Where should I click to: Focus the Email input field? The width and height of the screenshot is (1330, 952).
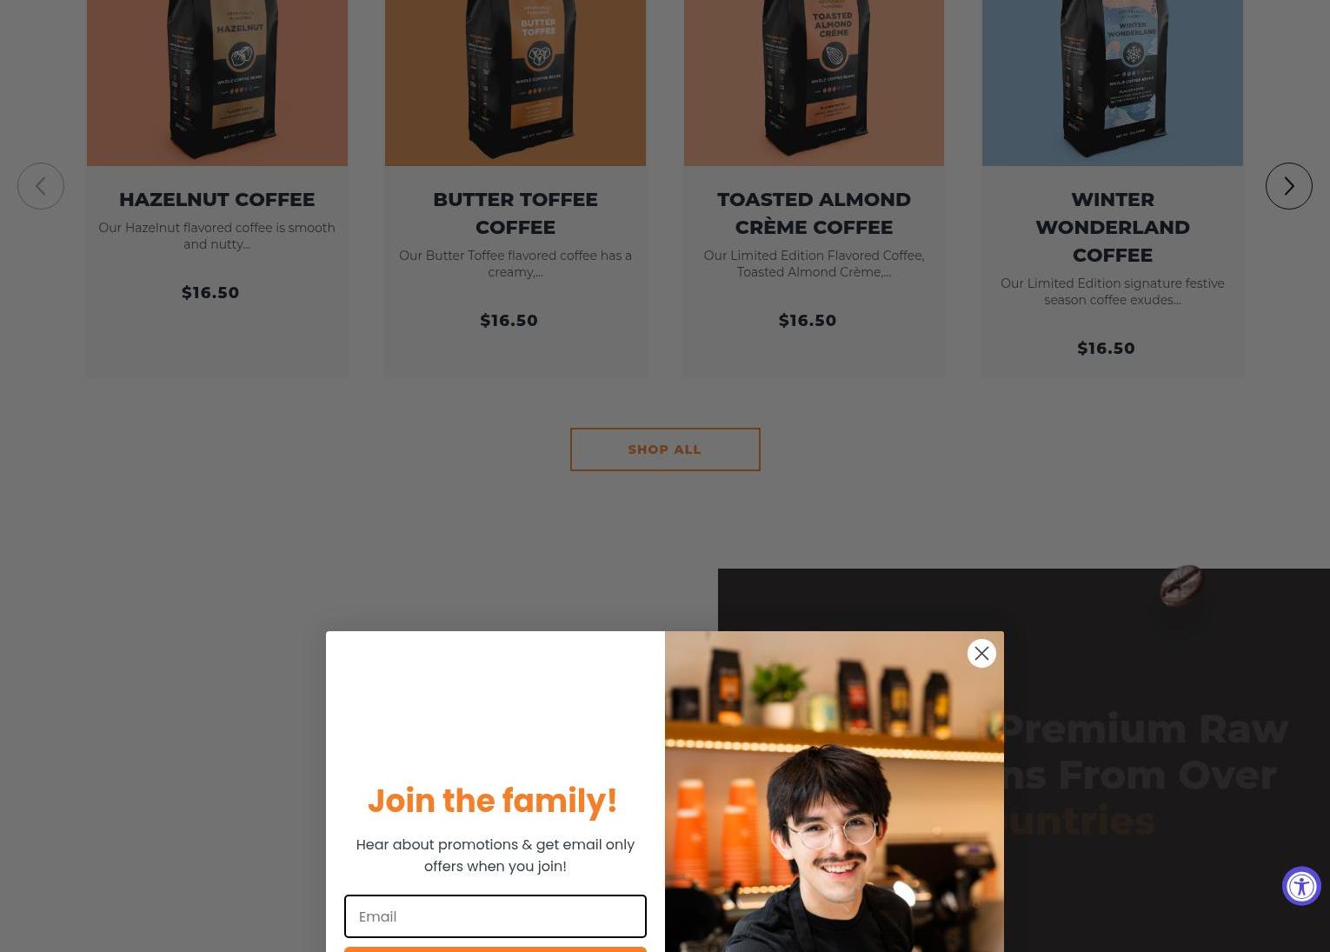coord(495,916)
